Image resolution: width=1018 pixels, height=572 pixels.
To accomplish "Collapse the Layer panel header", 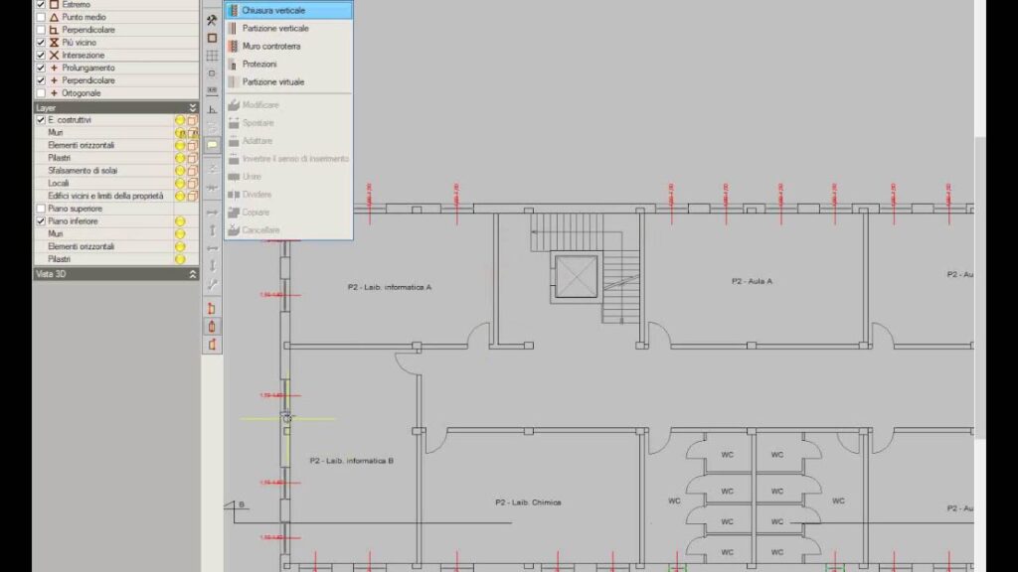I will pos(192,107).
